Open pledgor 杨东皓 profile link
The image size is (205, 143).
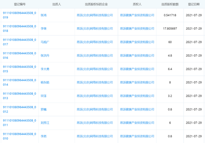(x=45, y=82)
